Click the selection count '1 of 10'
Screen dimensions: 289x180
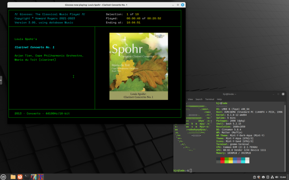click(x=133, y=14)
